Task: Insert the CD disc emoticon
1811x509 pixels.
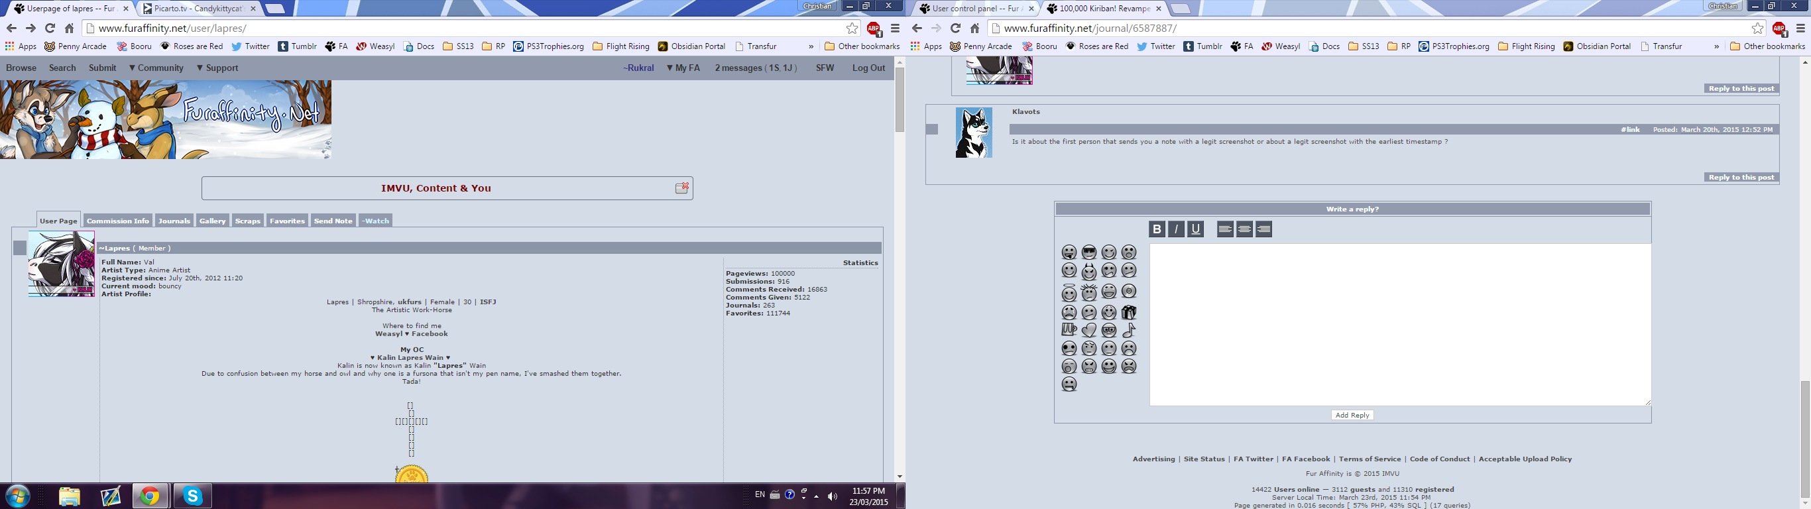Action: pyautogui.click(x=1129, y=291)
